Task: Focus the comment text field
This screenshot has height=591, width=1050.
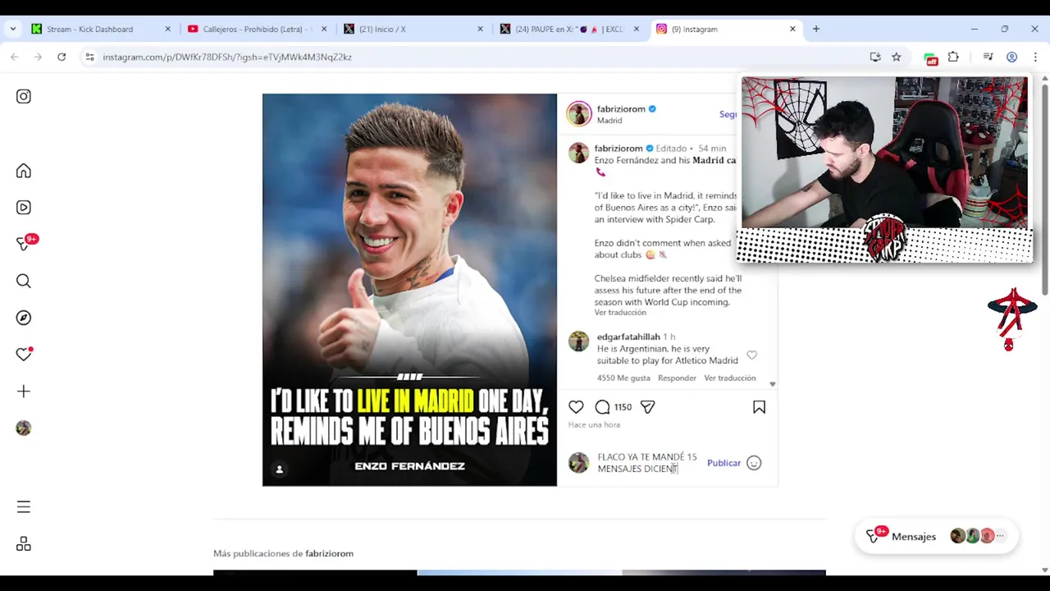Action: (648, 463)
